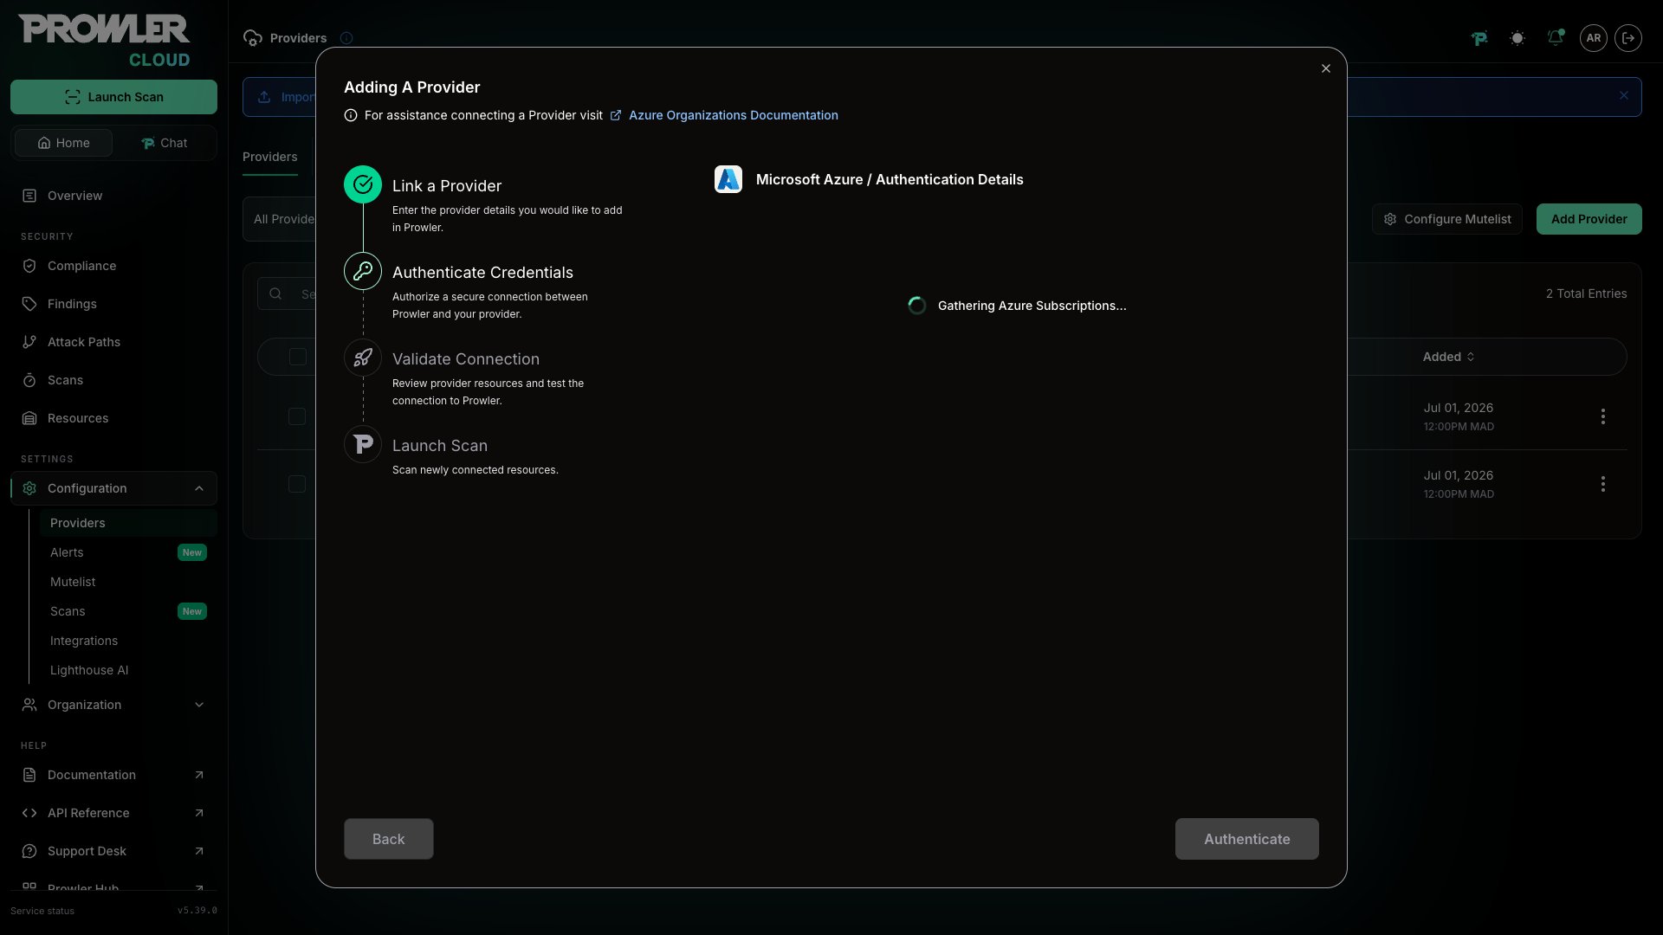Click the Findings tag icon
Screen dimensions: 1663x935
pyautogui.click(x=29, y=304)
